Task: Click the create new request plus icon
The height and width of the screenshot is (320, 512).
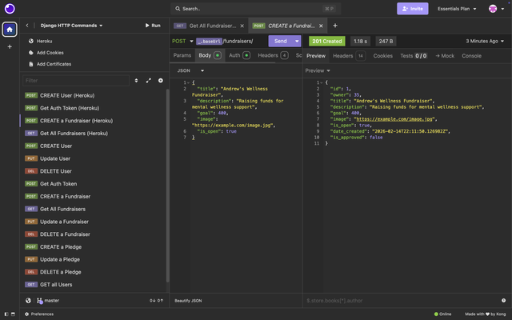Action: click(x=161, y=80)
